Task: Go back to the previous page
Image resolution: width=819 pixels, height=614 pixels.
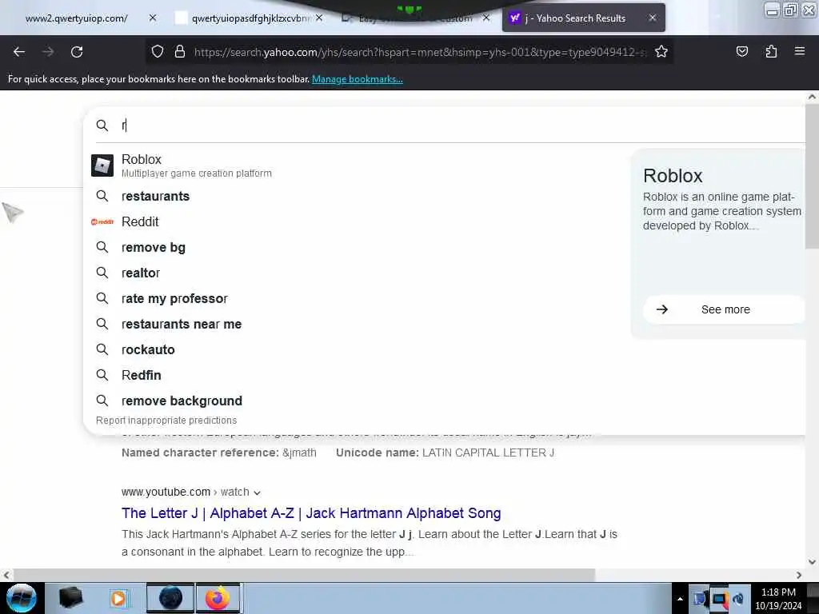Action: [19, 52]
